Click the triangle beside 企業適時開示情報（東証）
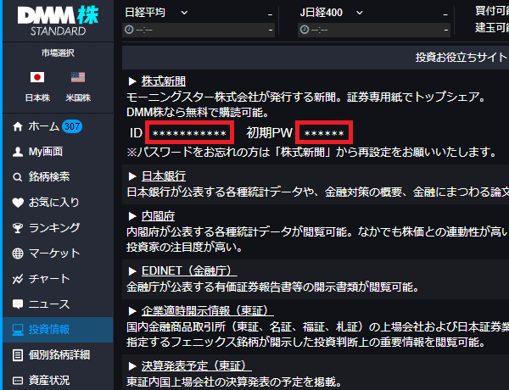 [x=132, y=311]
